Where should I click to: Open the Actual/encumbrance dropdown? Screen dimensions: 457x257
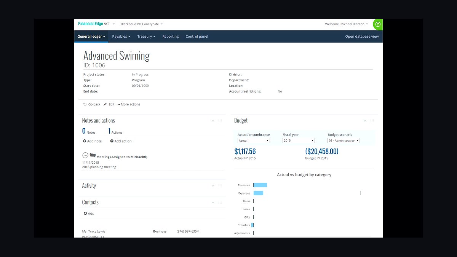(x=254, y=140)
